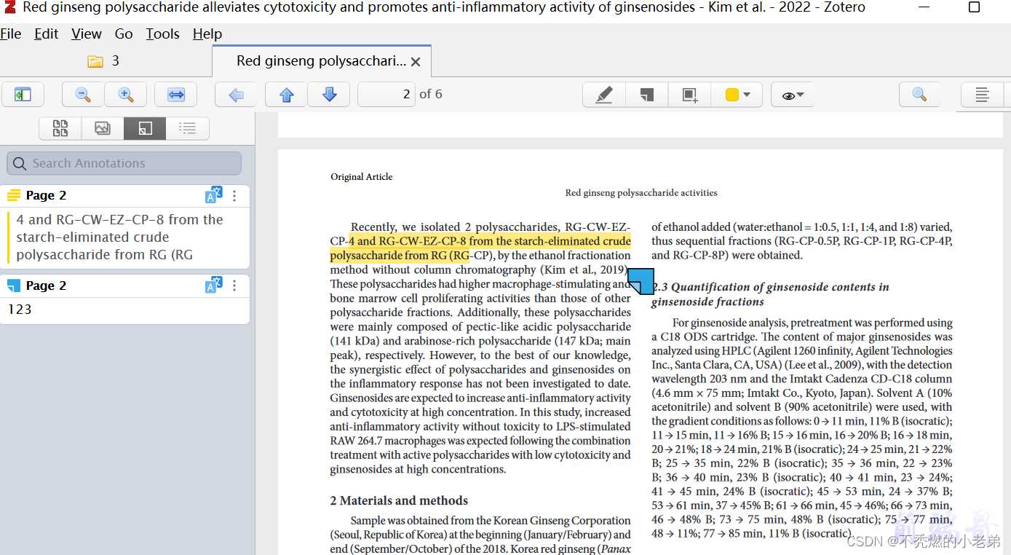Viewport: 1011px width, 555px height.
Task: Fit page to width
Action: (176, 95)
